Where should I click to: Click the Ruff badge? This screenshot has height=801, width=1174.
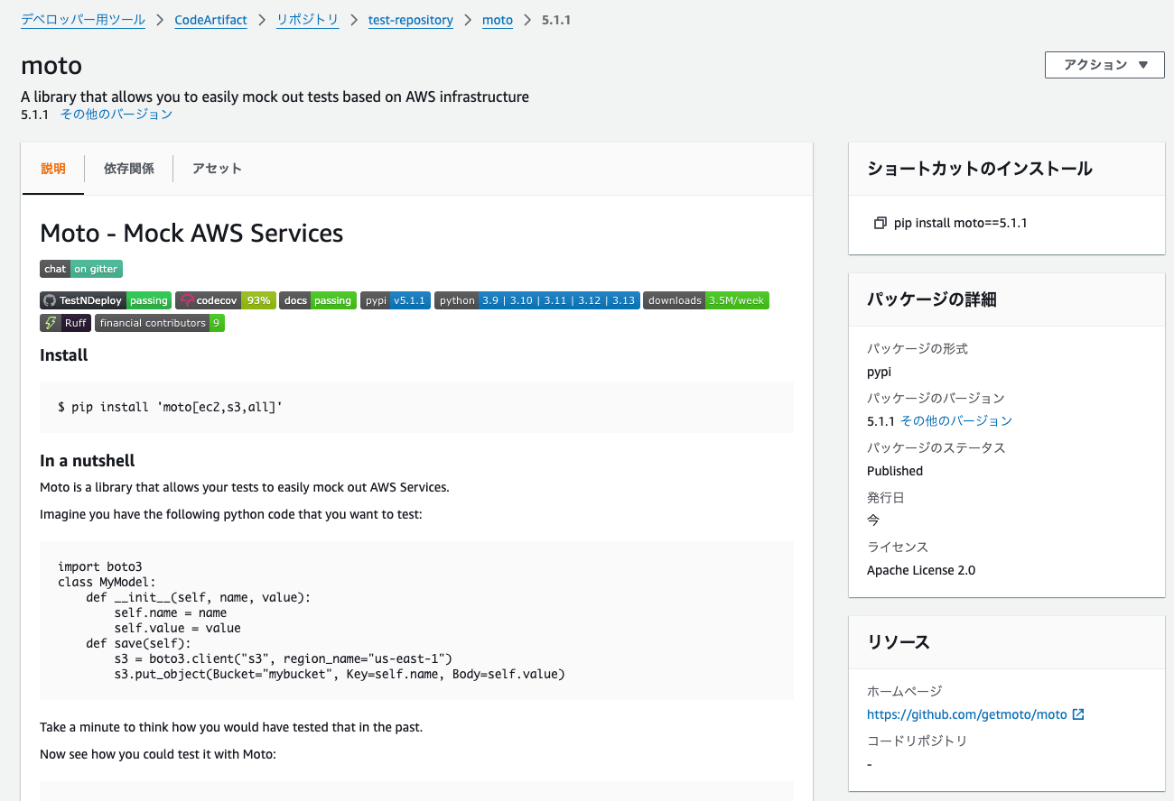point(65,323)
